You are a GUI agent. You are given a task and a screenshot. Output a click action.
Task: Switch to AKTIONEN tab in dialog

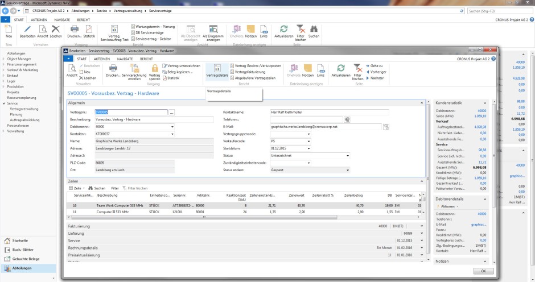pos(102,59)
